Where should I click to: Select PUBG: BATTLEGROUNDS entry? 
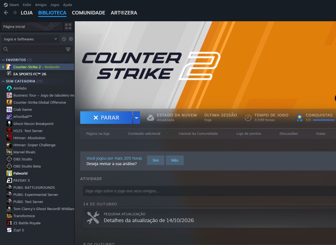coord(38,187)
